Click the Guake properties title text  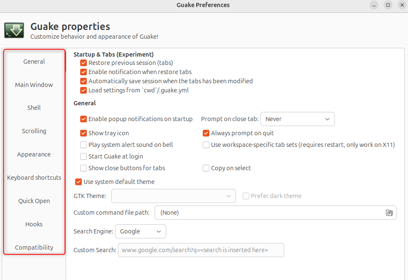click(x=70, y=27)
